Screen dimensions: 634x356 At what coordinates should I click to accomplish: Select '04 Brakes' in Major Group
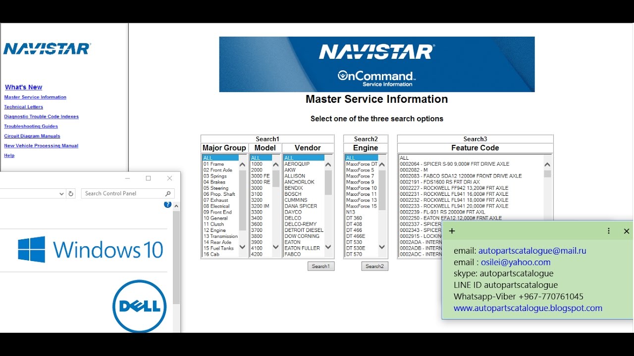[220, 182]
